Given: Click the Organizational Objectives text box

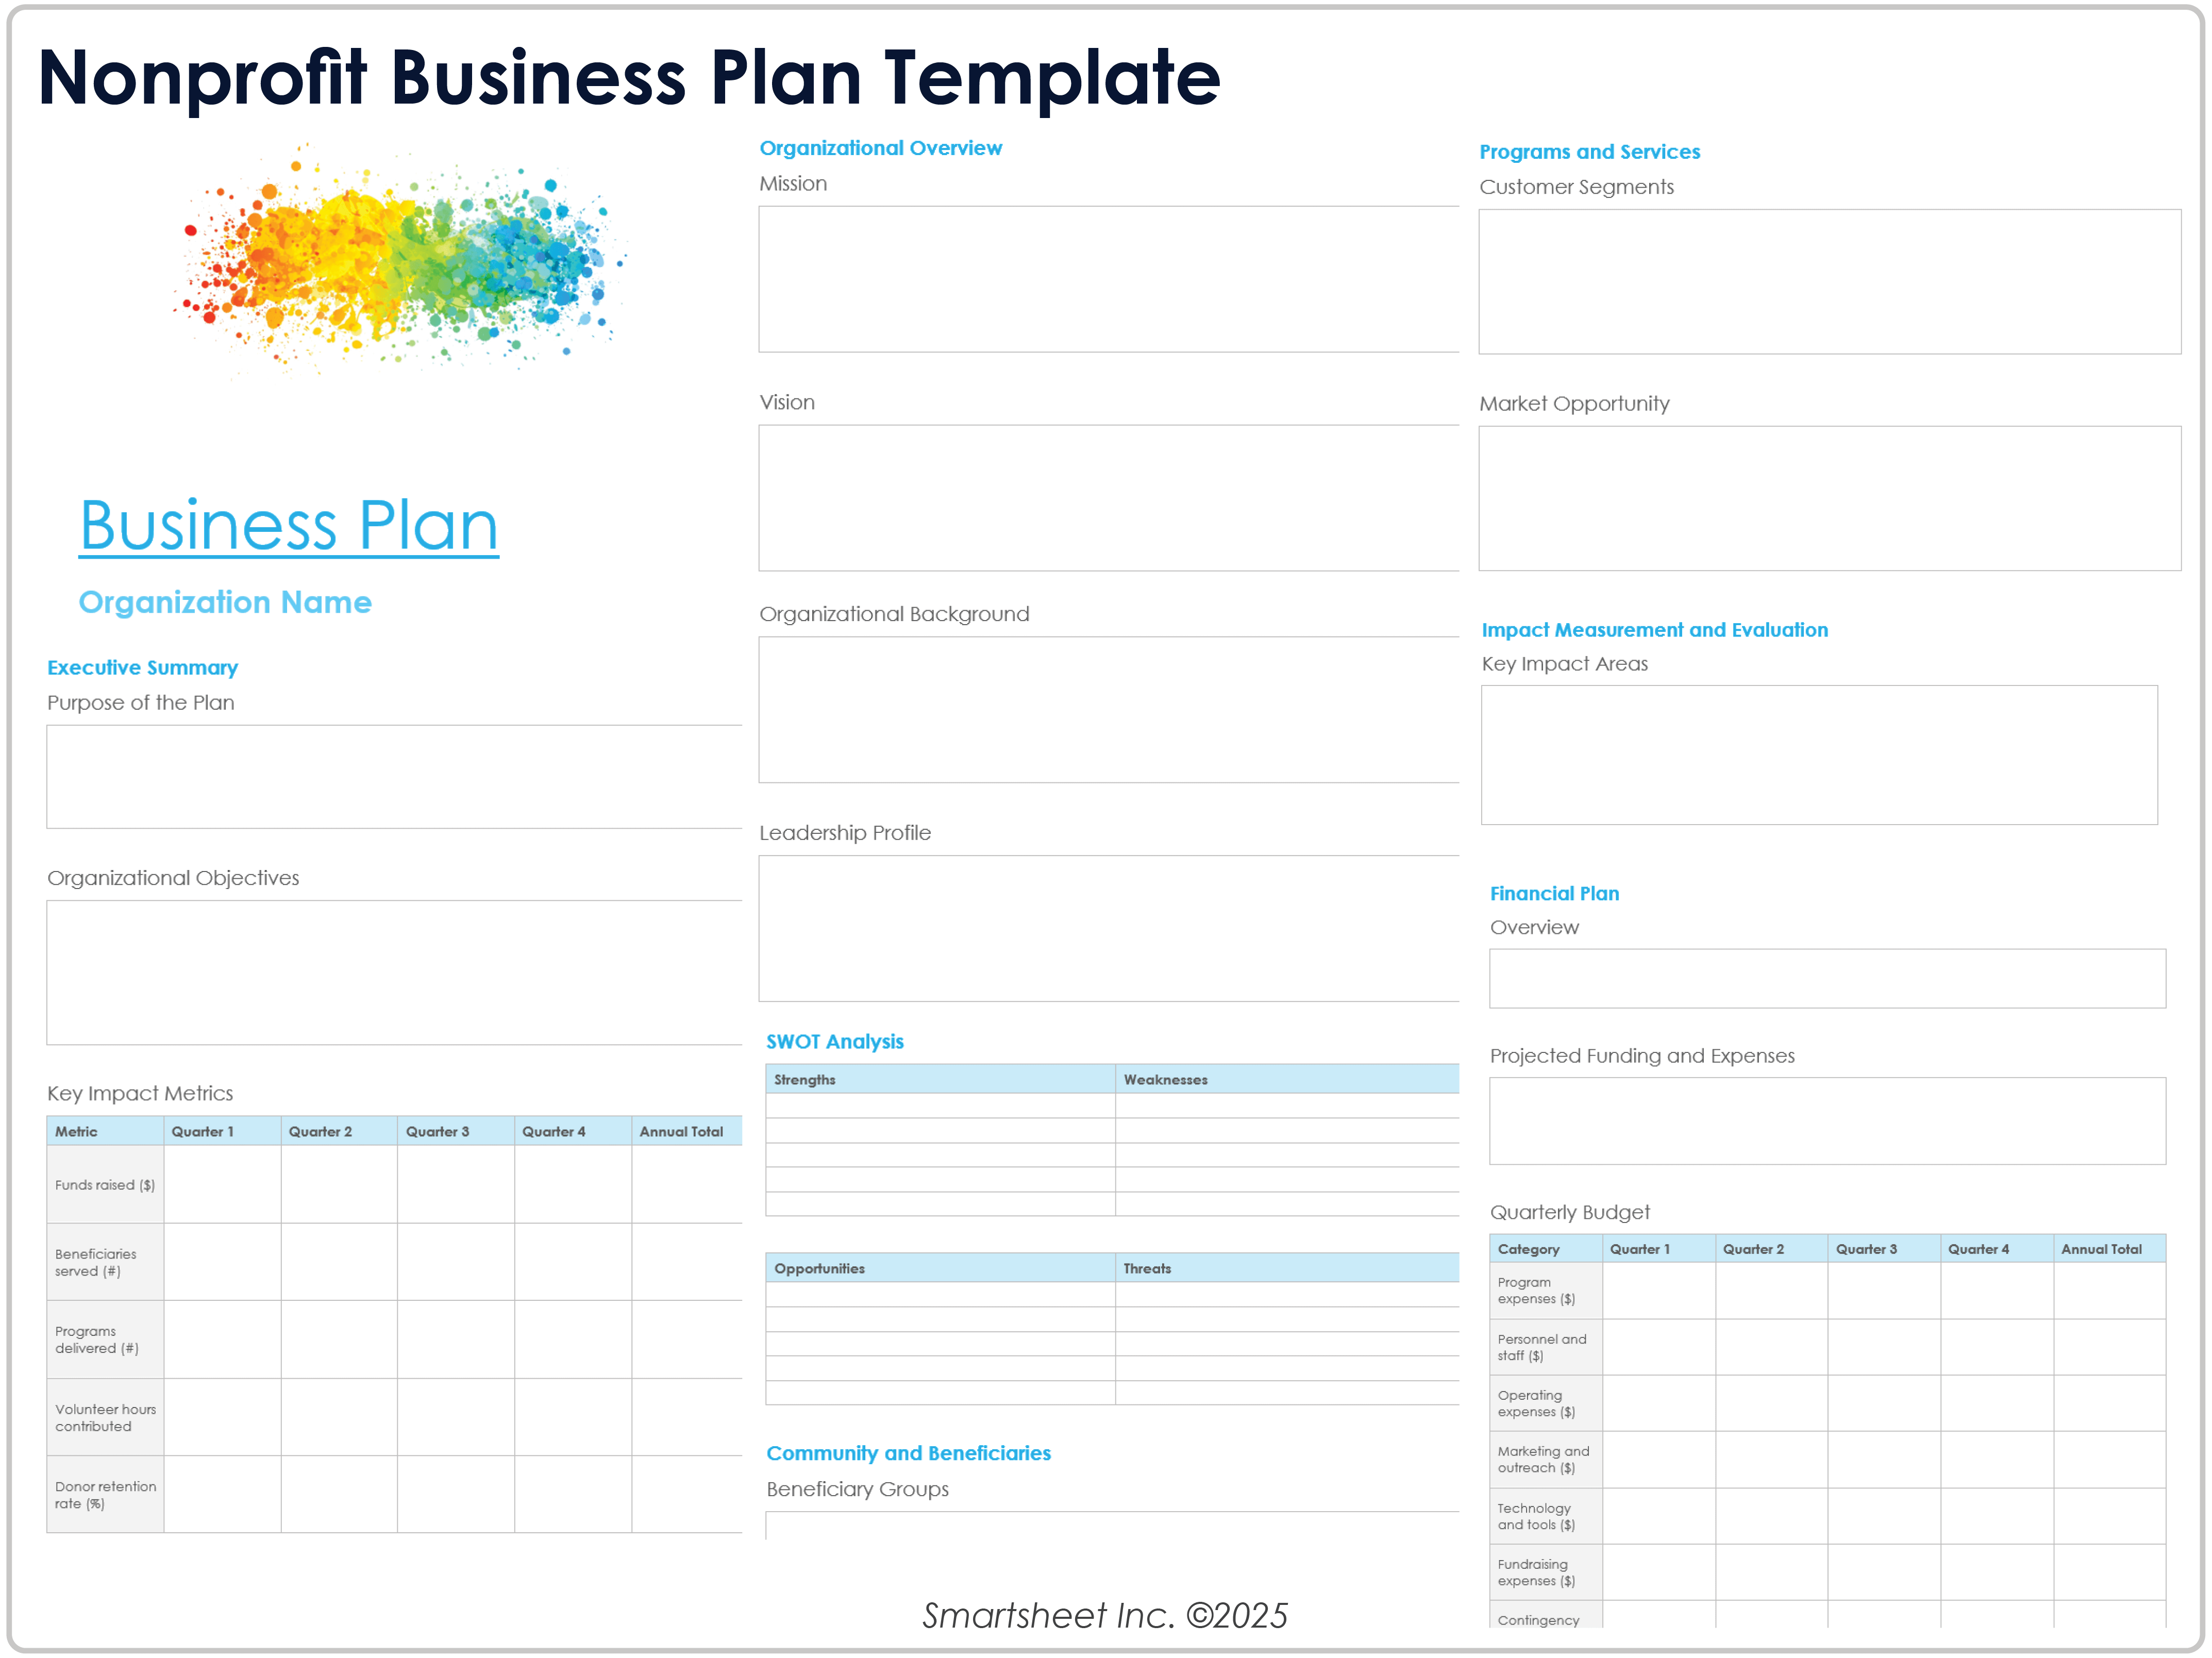Looking at the screenshot, I should (393, 972).
